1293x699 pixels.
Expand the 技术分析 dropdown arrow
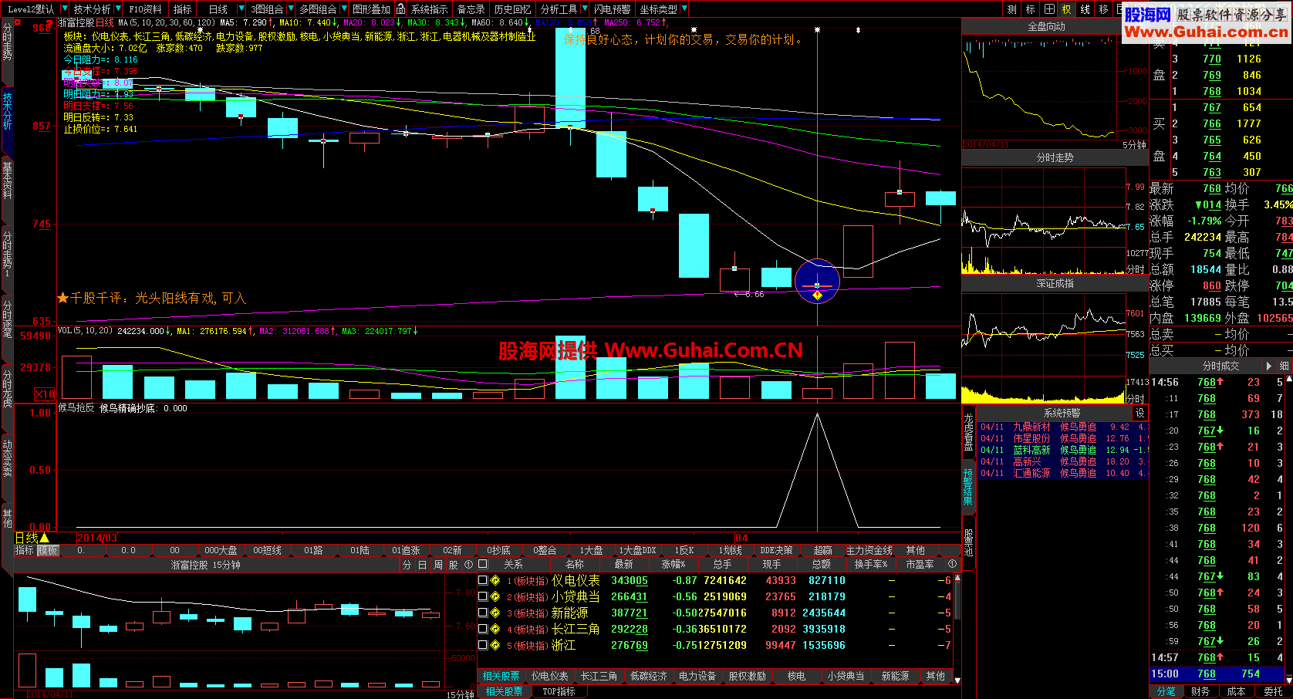(117, 9)
